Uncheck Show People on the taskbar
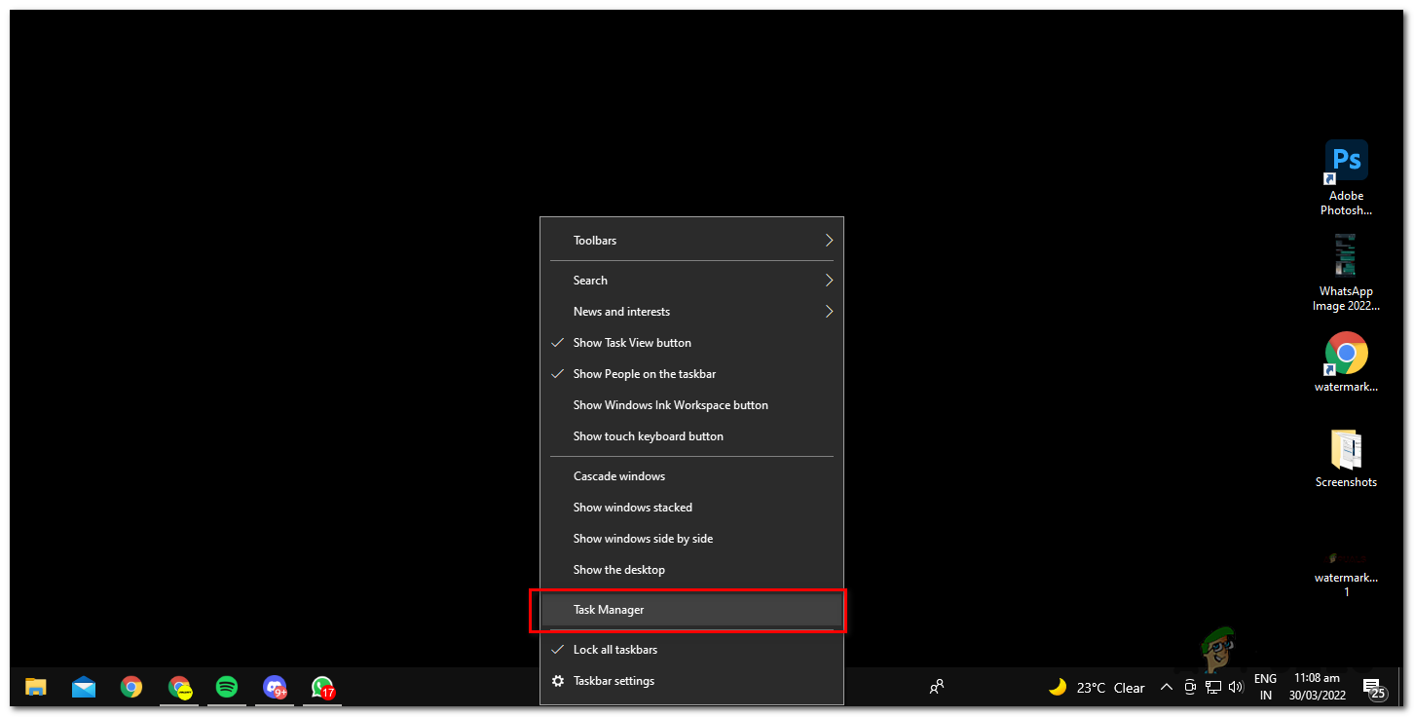Viewport: 1414px width, 717px height. [x=644, y=373]
